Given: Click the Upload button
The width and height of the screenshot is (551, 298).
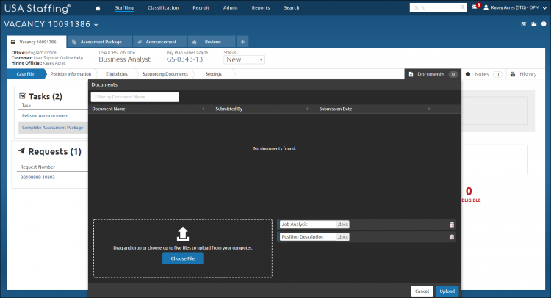Looking at the screenshot, I should tap(447, 291).
